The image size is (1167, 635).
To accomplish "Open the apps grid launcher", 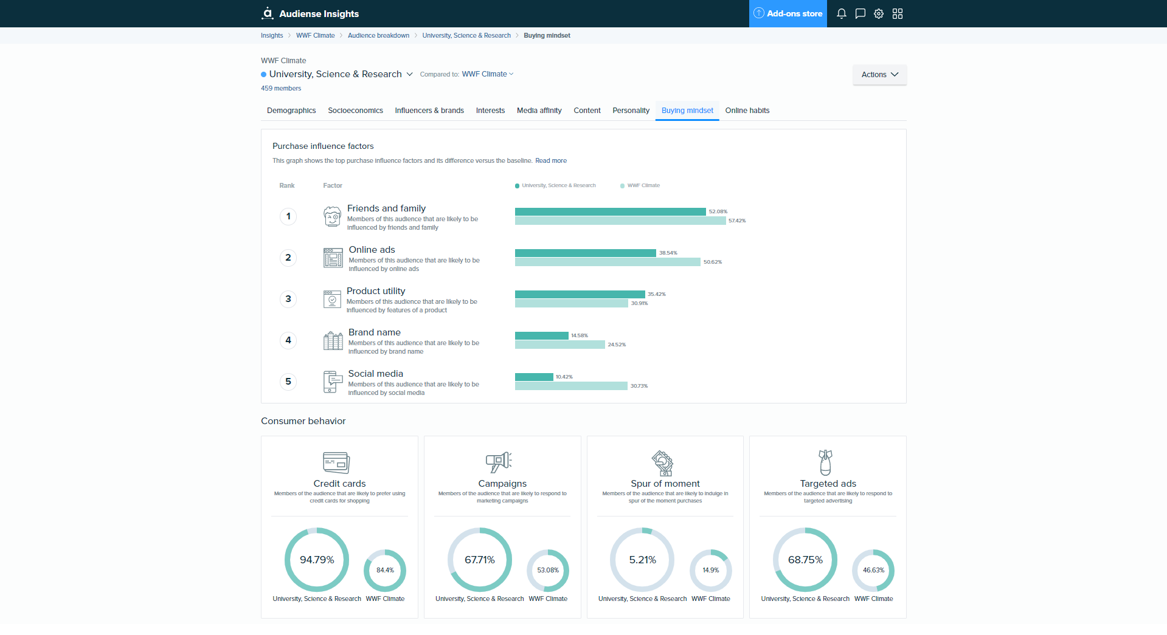I will pos(897,13).
